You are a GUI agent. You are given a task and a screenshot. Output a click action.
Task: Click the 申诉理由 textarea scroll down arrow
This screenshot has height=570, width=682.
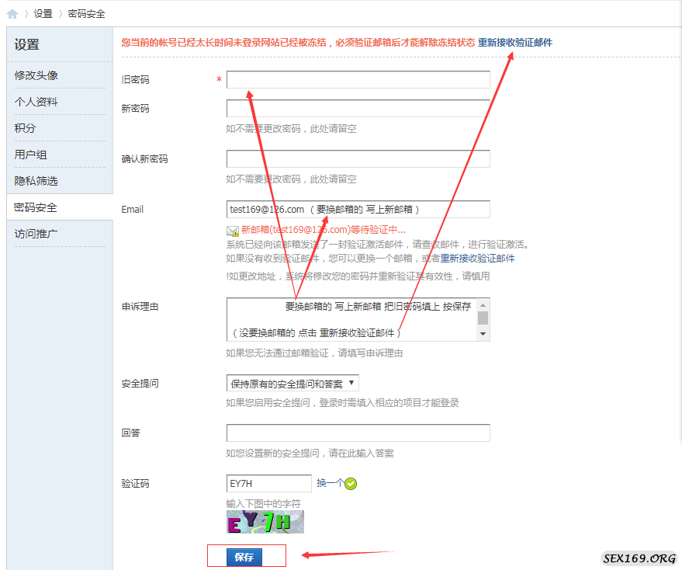coord(483,334)
